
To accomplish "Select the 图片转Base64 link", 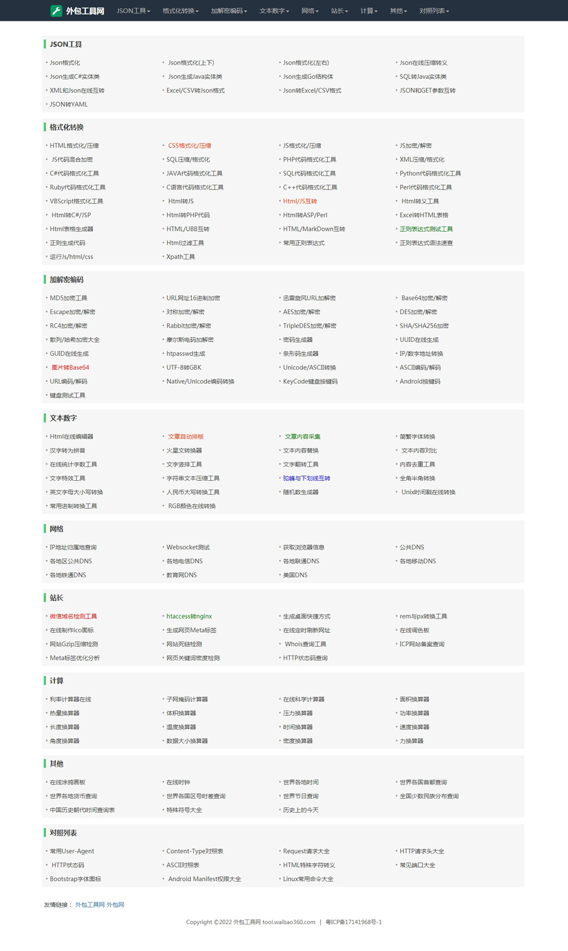I will point(70,367).
